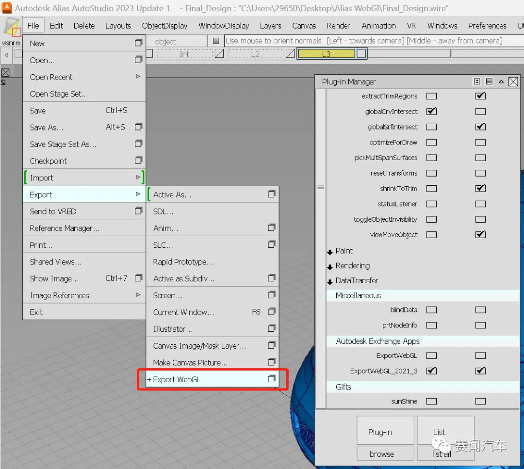Open the Save As... option box

point(138,127)
